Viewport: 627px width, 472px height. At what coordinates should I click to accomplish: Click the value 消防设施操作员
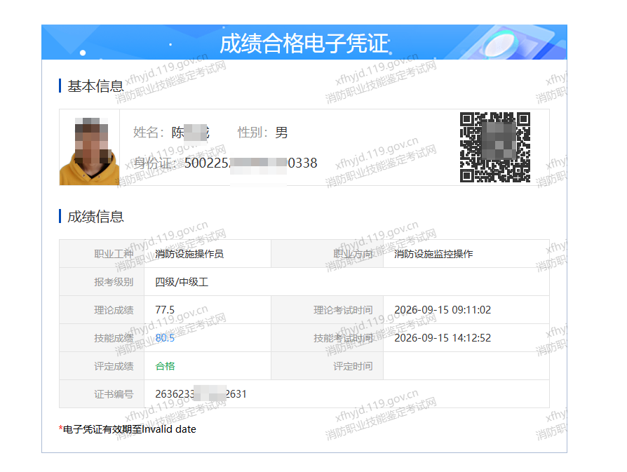(x=189, y=254)
